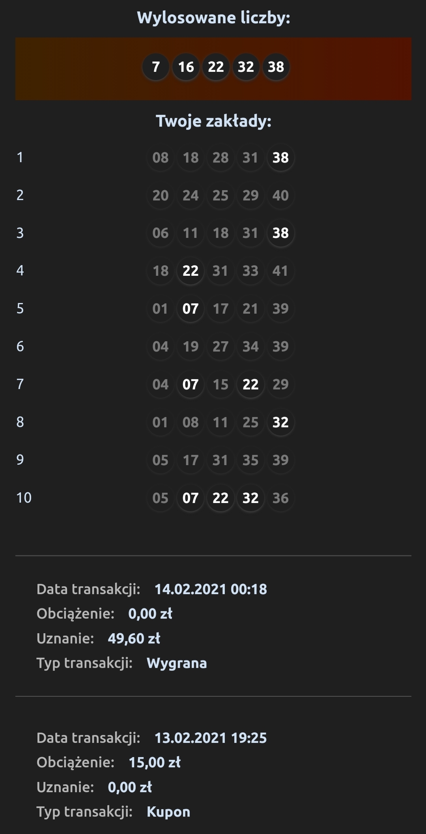Click transaction date 13.02.2021 19:25
Screen dimensions: 426x834
click(211, 738)
